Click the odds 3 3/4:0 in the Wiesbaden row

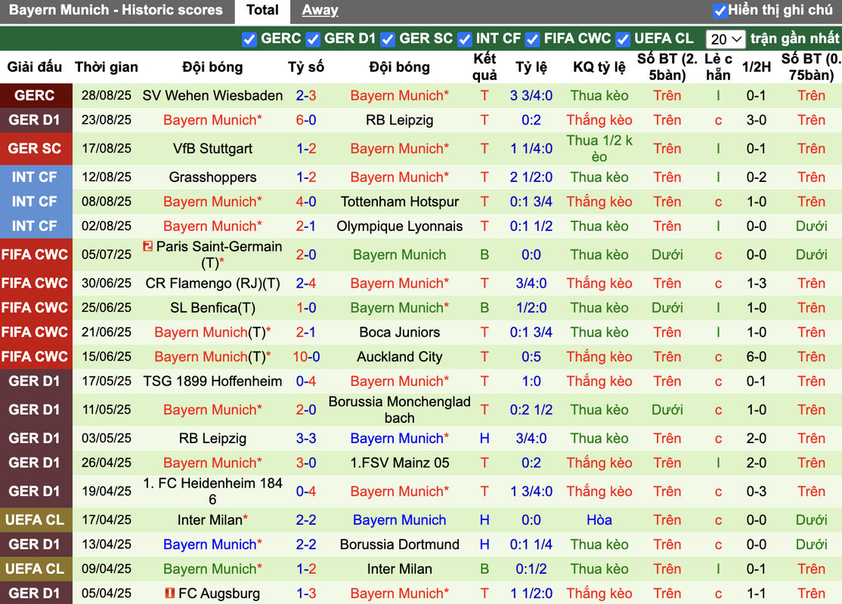click(531, 95)
